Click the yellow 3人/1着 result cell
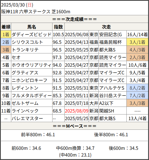The image size is (149, 160). (137, 42)
